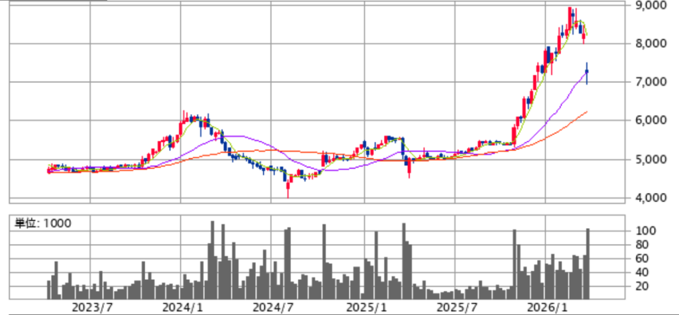Click the right end of the orange moving average

587,112
